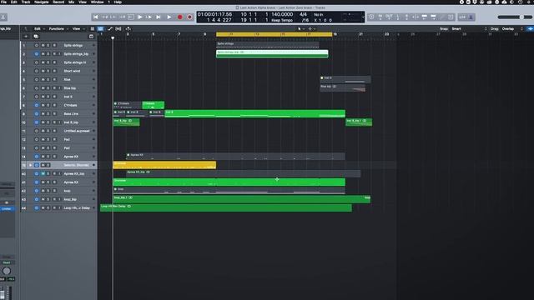Open the Mix menu
Screen dimensions: 534x300
[x=71, y=2]
